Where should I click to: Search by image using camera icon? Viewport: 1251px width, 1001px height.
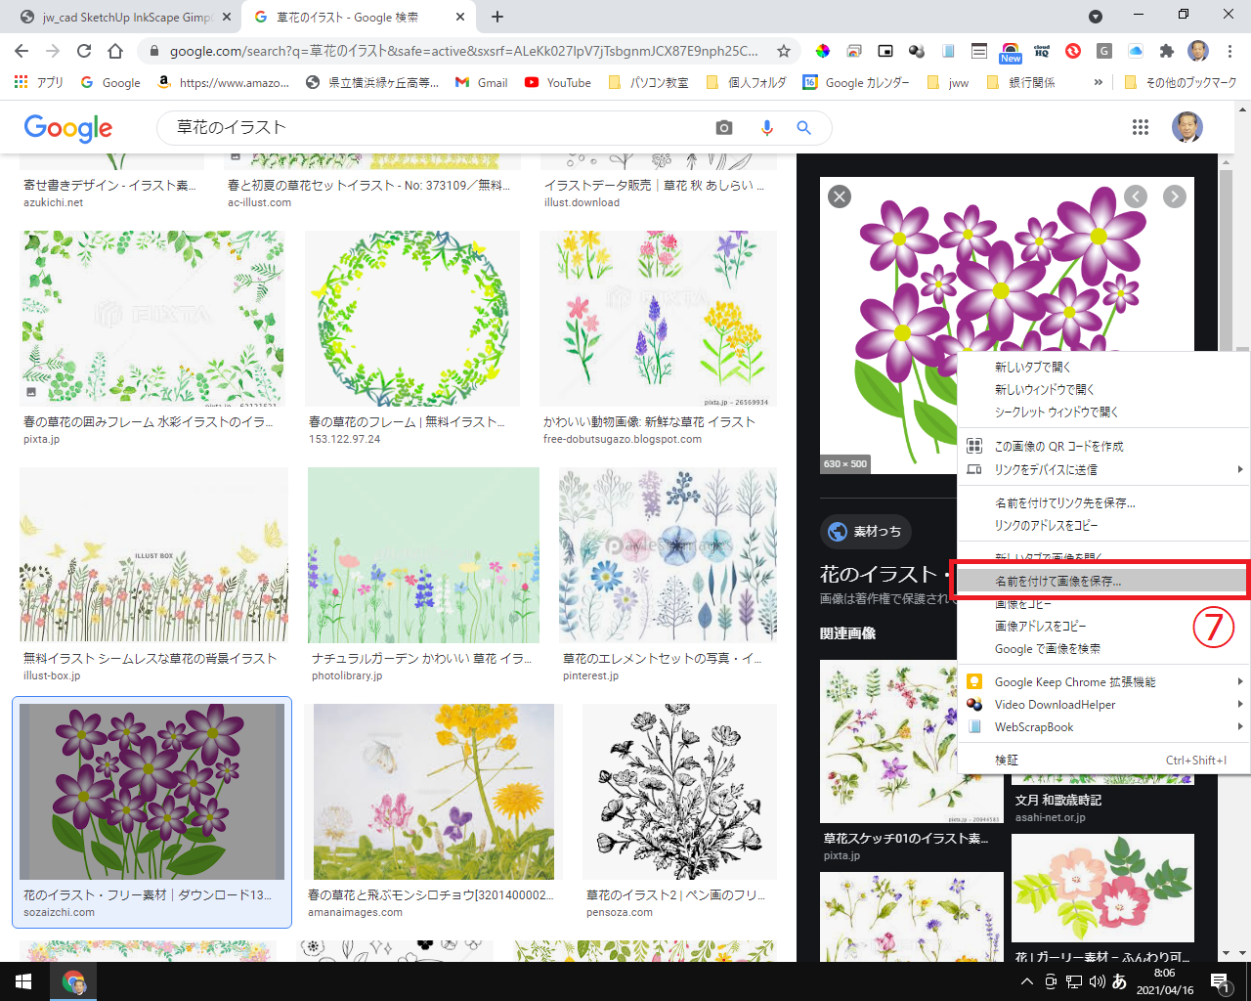click(724, 127)
